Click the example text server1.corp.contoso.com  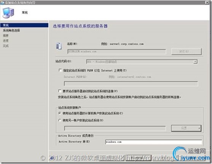(126, 44)
